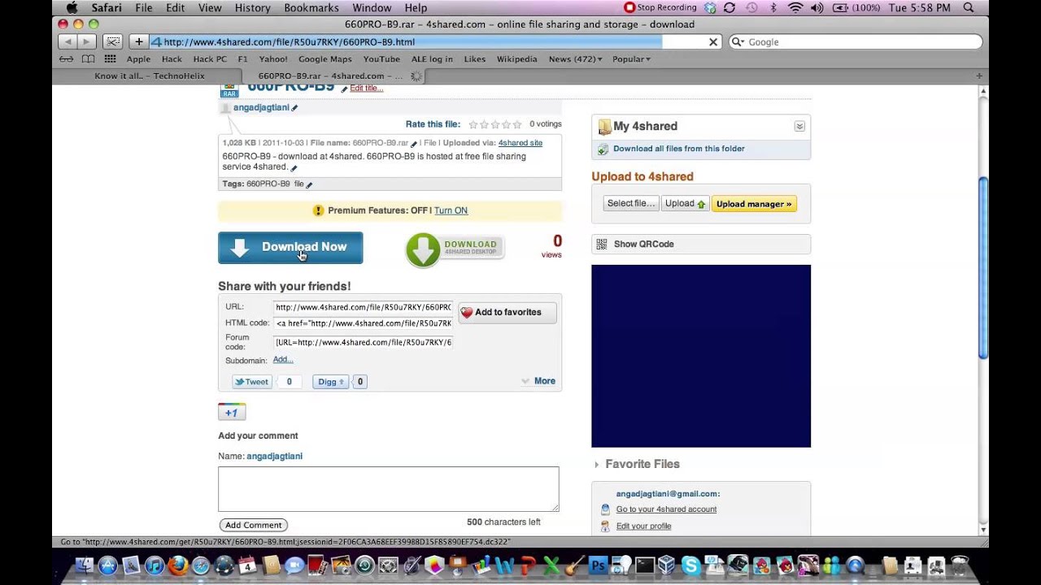Screen dimensions: 1041x585
Task: Open Spotlight search magnifier
Action: pyautogui.click(x=968, y=7)
